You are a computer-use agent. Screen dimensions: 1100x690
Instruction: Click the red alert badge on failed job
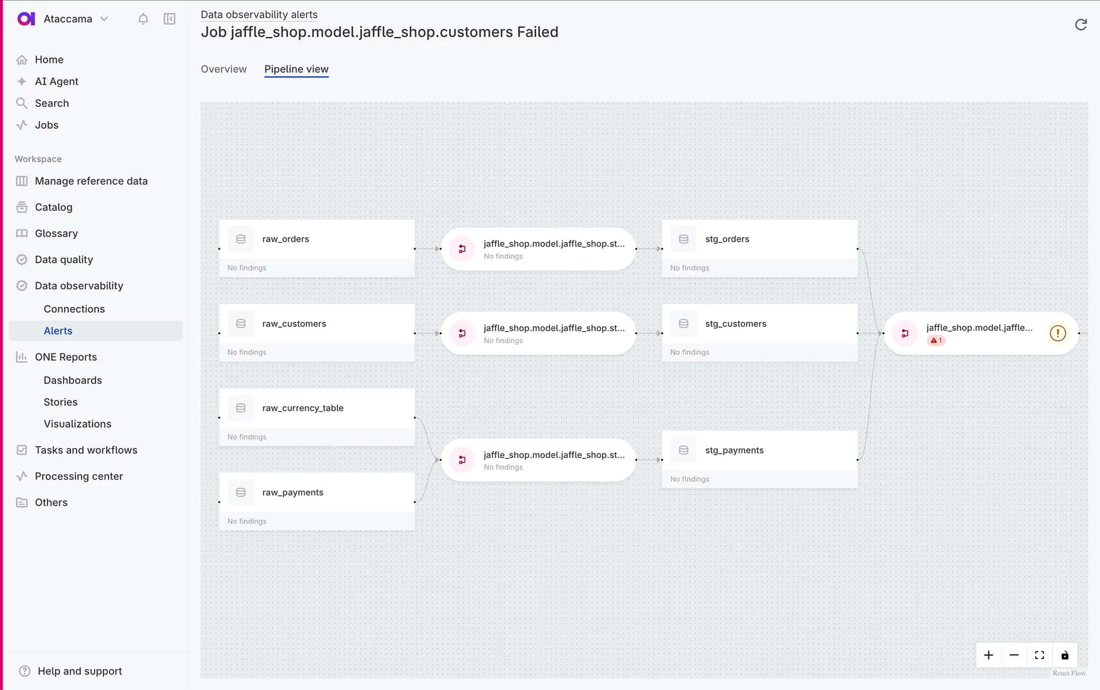936,341
